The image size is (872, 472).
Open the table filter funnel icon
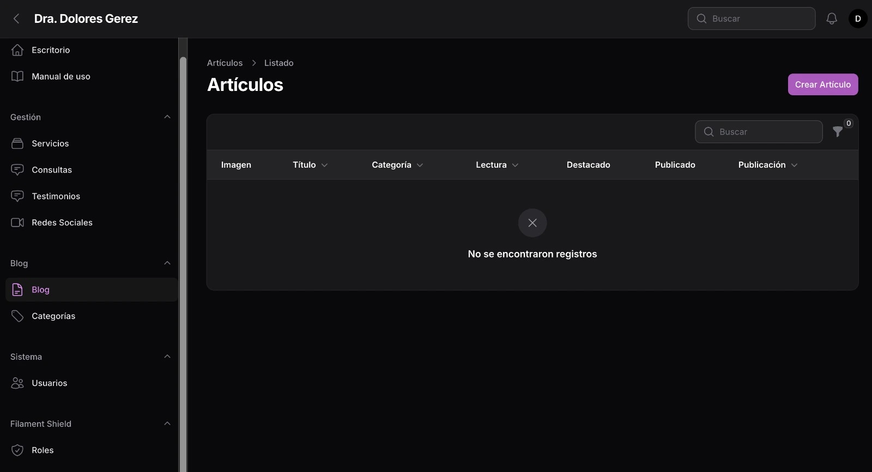pos(838,132)
